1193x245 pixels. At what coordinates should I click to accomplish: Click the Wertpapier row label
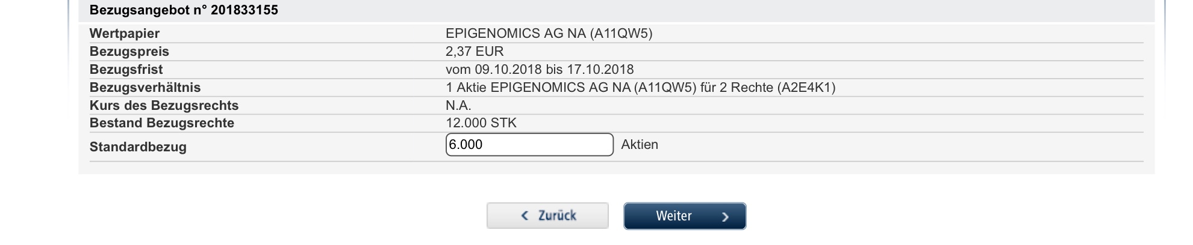(x=125, y=34)
